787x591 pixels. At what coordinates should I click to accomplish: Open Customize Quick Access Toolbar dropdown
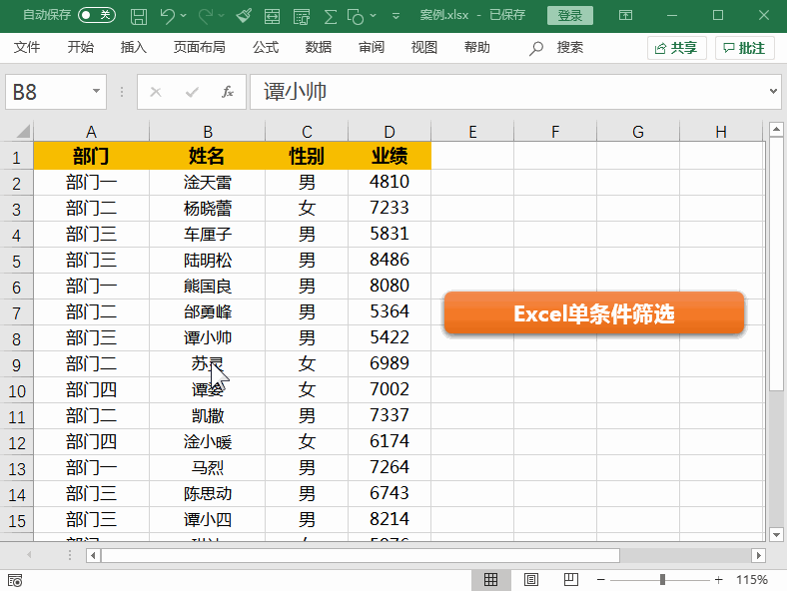(396, 16)
